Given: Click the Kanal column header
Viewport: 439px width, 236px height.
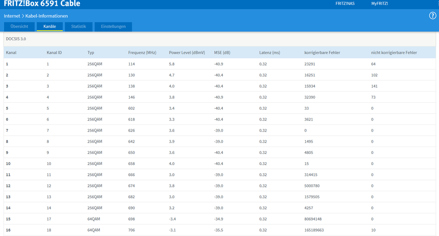Looking at the screenshot, I should 11,53.
